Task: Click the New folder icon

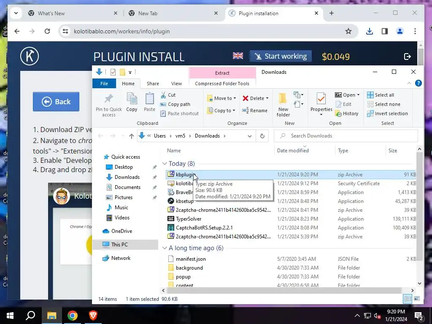Action: (x=283, y=98)
